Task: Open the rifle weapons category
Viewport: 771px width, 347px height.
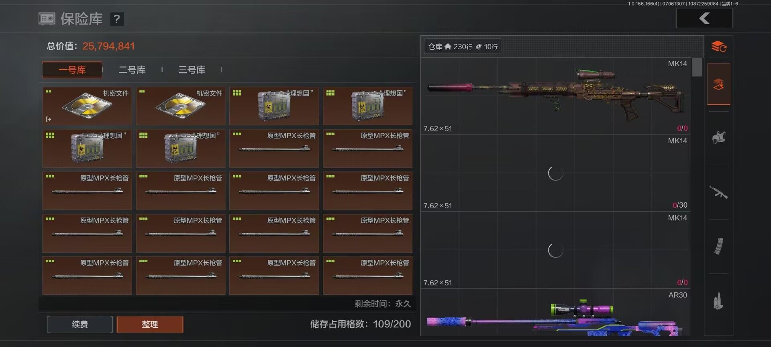Action: [x=719, y=192]
